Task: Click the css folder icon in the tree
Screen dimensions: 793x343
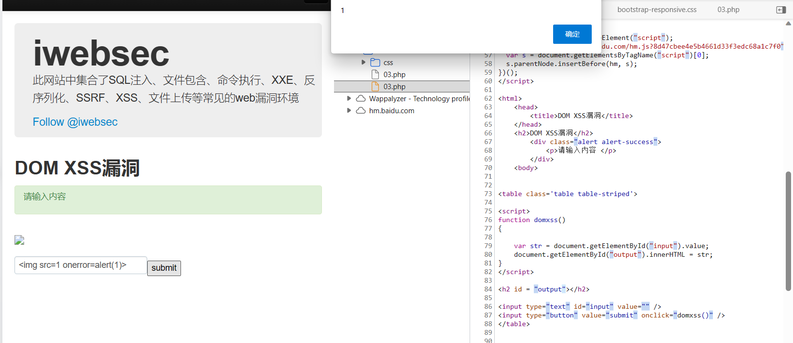Action: [x=376, y=63]
